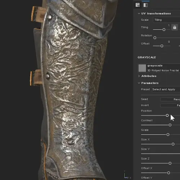This screenshot has height=180, width=180.
Task: Click the Rotation slider handle
Action: [155, 38]
